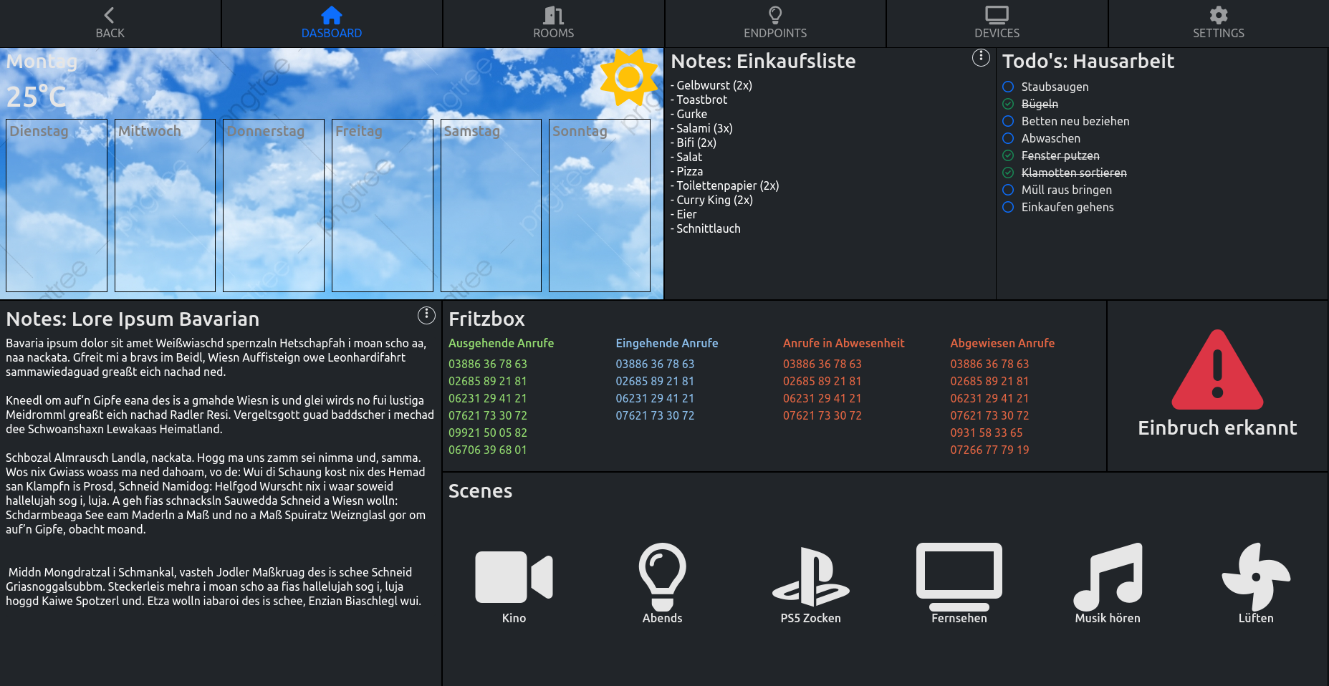This screenshot has height=686, width=1329.
Task: Switch to the Rooms tab
Action: 553,23
